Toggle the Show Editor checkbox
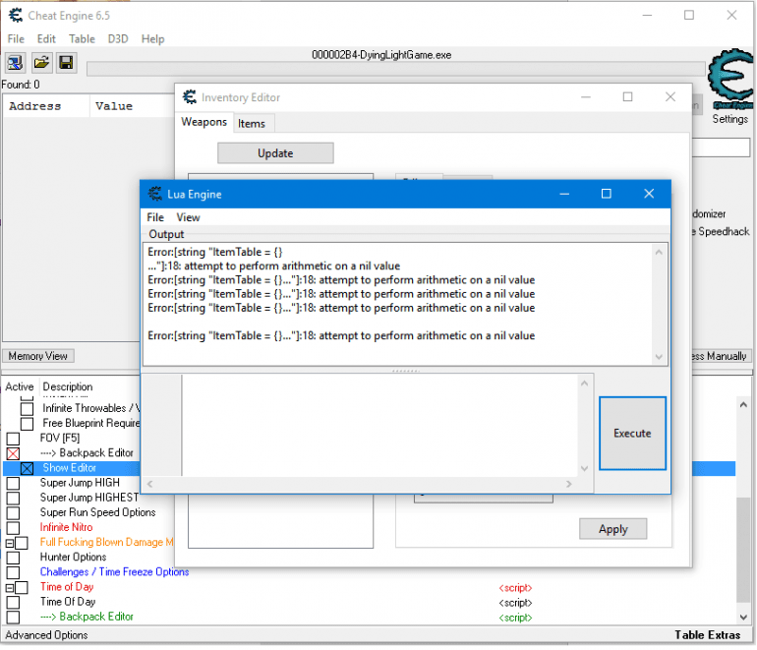 [x=28, y=468]
